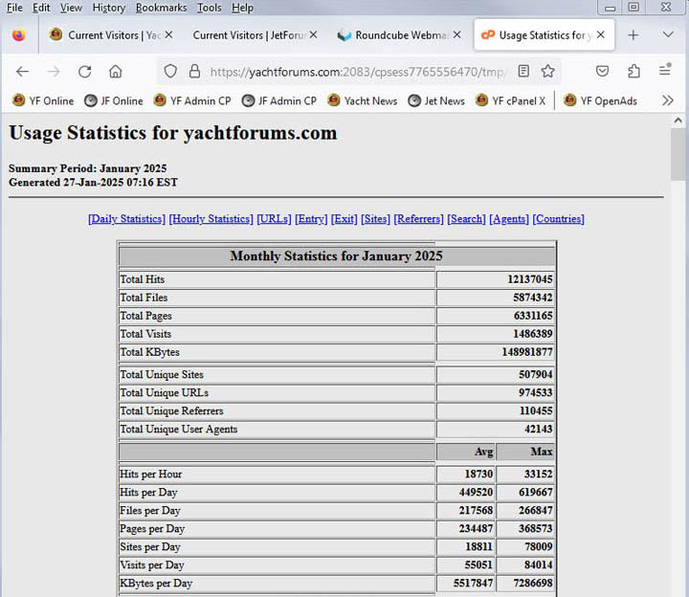Open YF Online bookmark

43,100
